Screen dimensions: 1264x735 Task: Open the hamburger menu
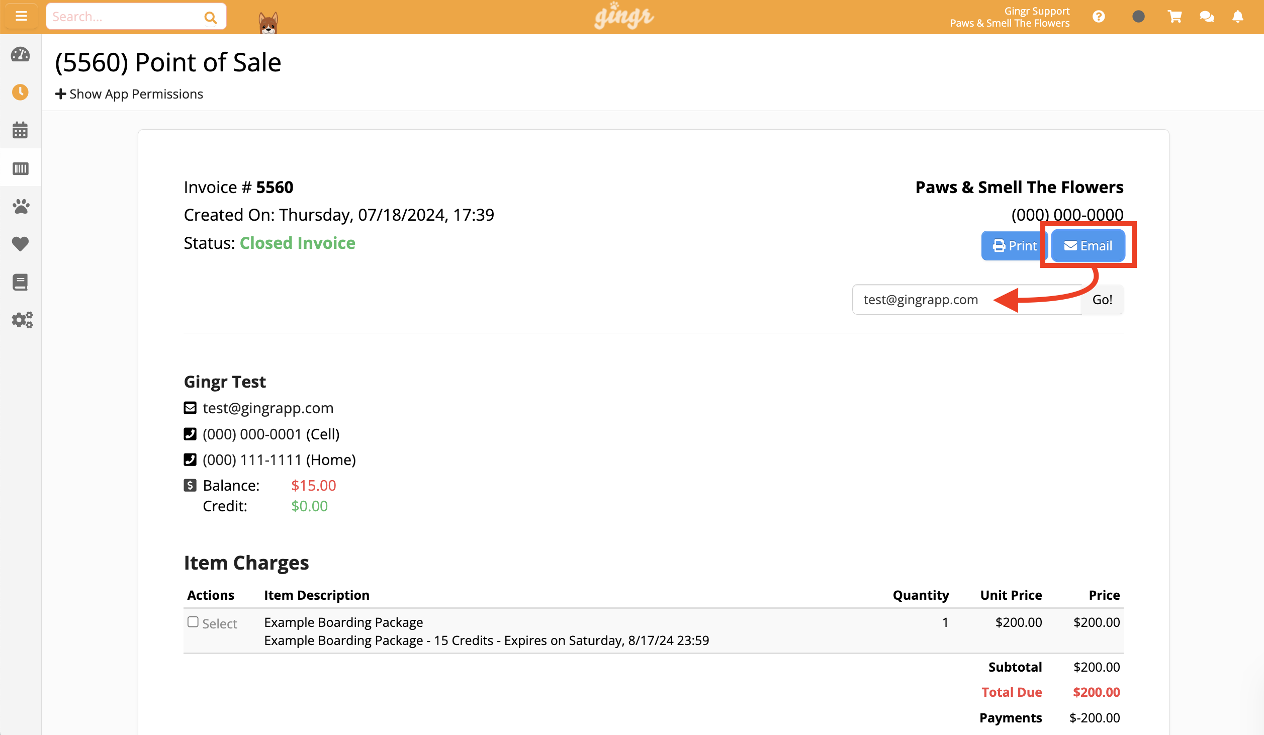(x=21, y=17)
